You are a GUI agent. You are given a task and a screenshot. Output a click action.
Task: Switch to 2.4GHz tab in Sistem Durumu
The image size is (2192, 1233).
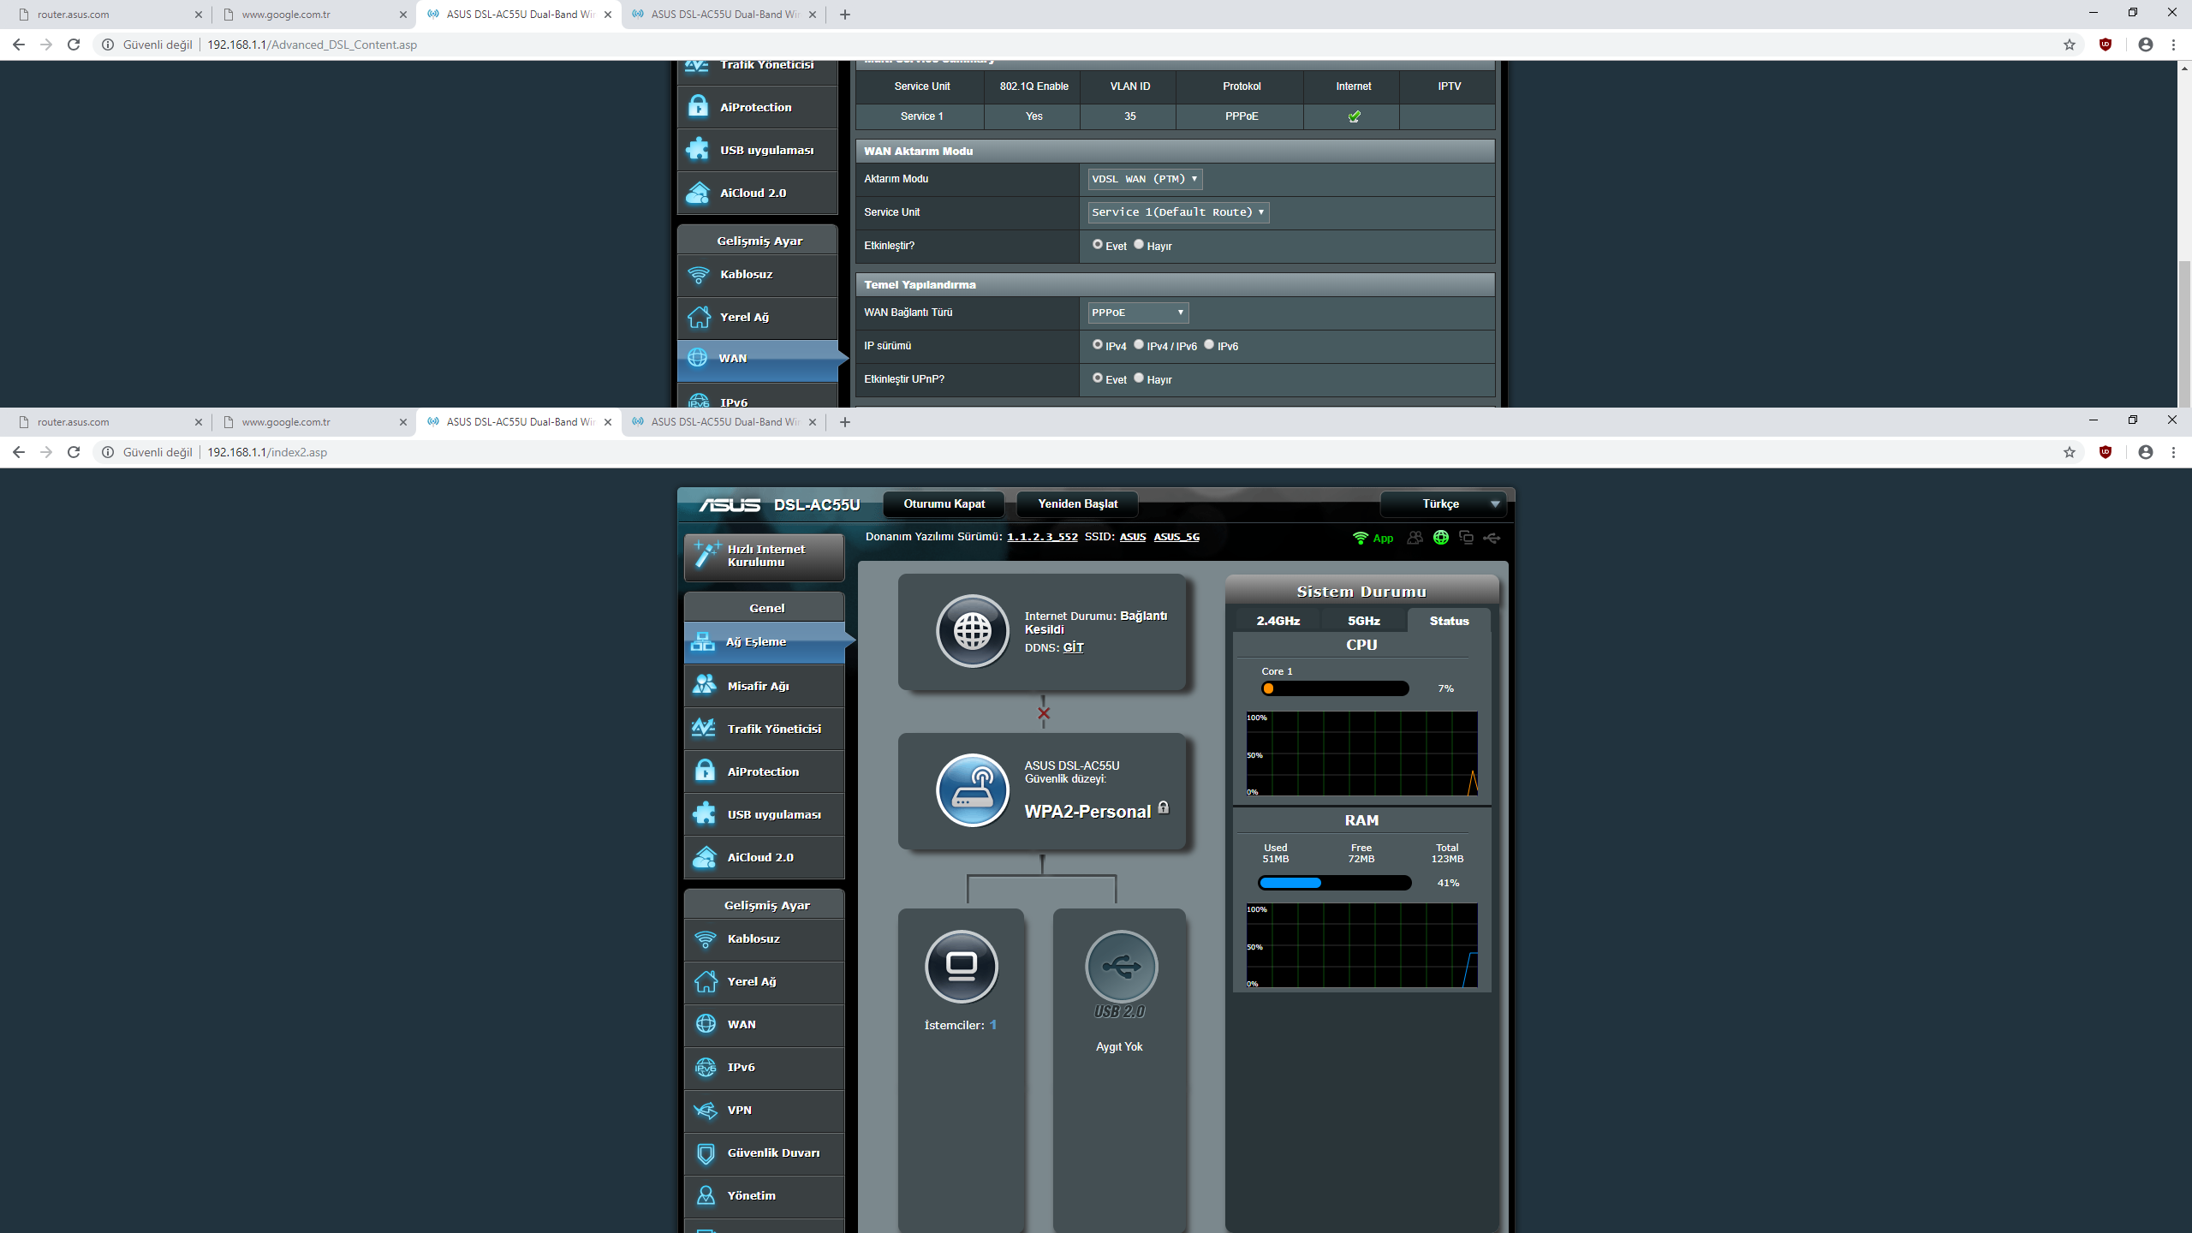[x=1278, y=621]
